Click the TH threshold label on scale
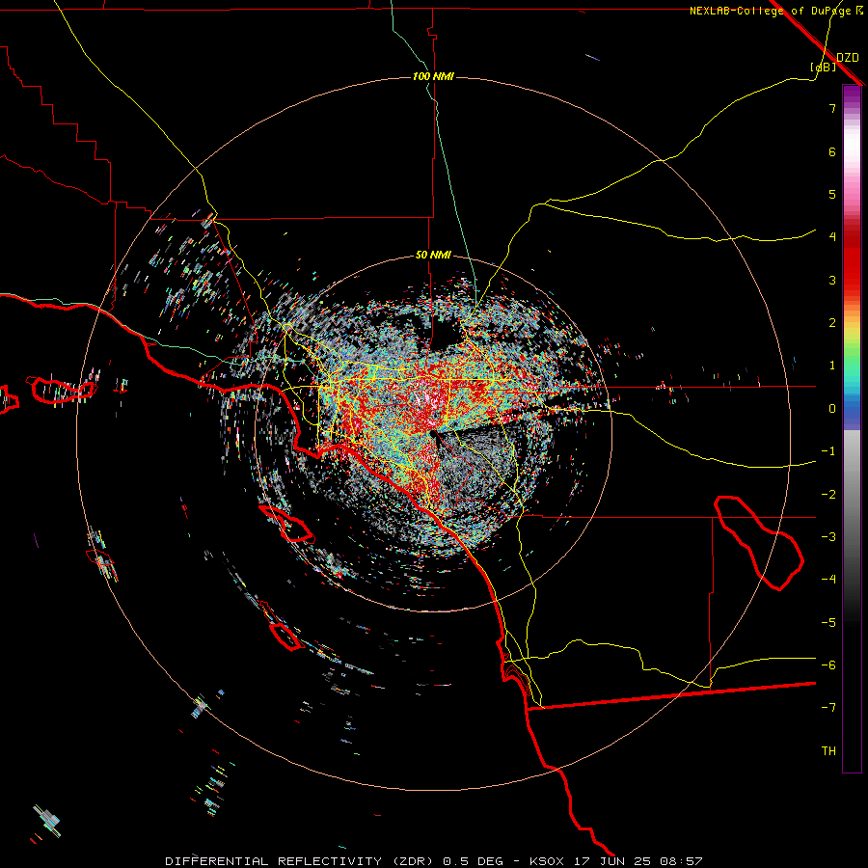This screenshot has width=868, height=868. pos(828,751)
